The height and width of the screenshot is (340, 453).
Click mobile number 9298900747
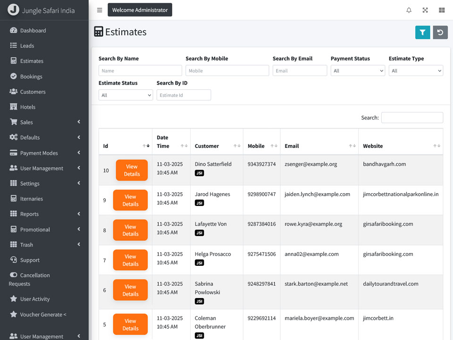click(261, 194)
